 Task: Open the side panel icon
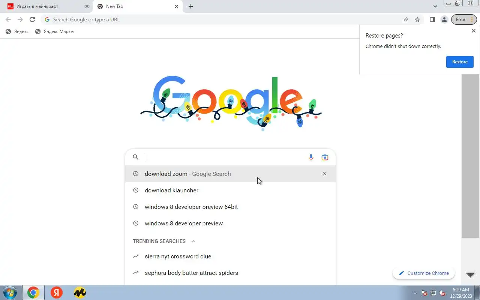pyautogui.click(x=432, y=19)
